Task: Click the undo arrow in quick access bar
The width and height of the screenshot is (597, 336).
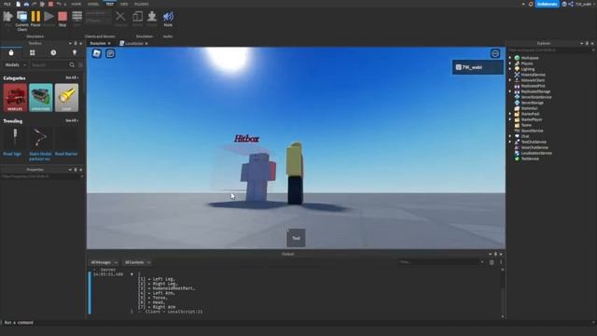Action: point(59,4)
